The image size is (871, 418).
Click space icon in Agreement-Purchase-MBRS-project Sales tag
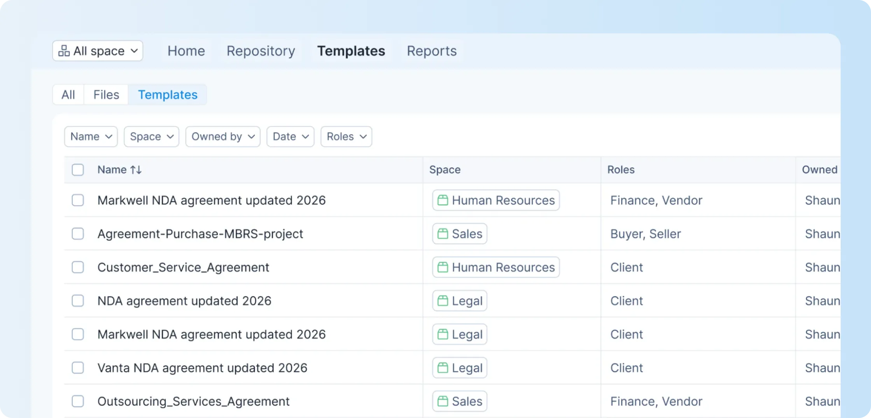(442, 234)
